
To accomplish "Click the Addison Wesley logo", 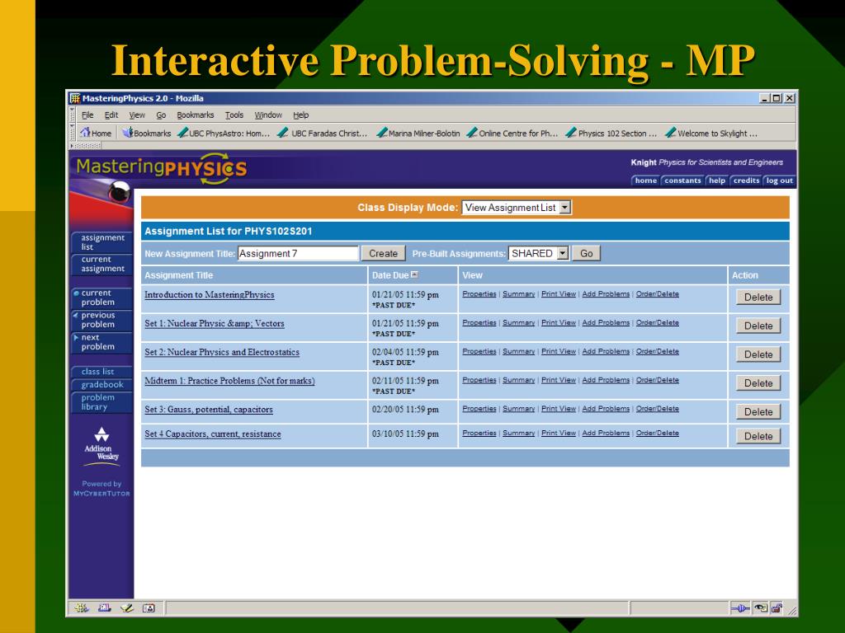I will (101, 446).
